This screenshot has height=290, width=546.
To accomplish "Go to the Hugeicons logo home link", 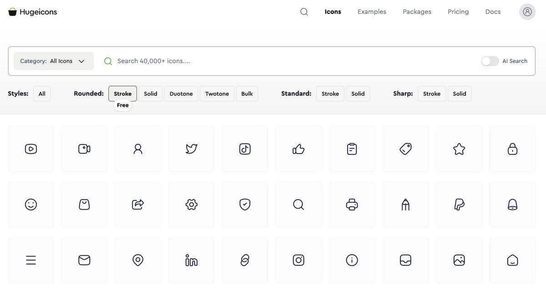I will point(33,12).
